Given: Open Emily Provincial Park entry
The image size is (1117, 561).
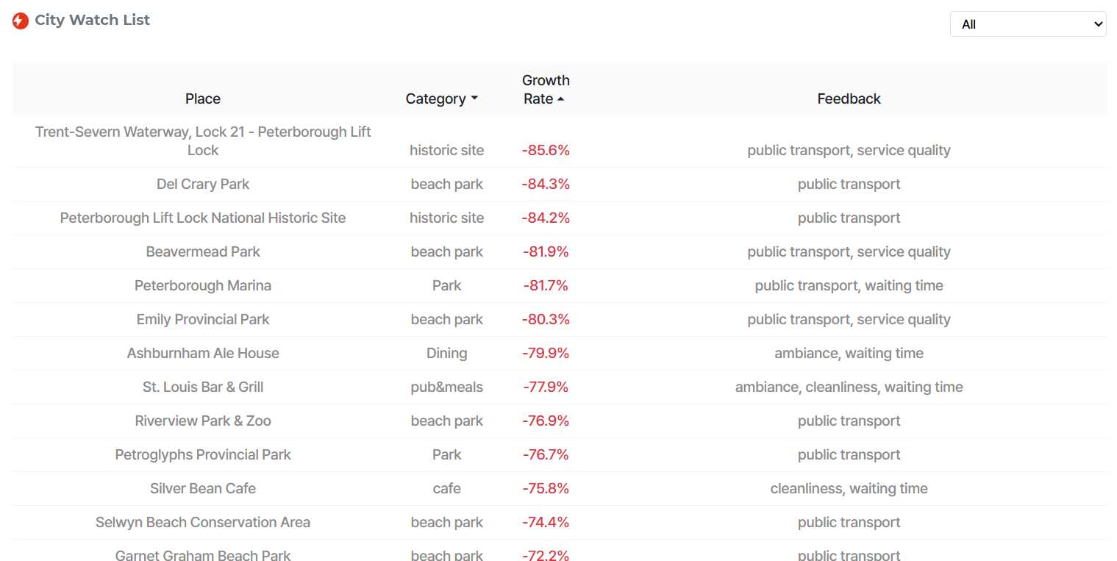Looking at the screenshot, I should pyautogui.click(x=203, y=319).
